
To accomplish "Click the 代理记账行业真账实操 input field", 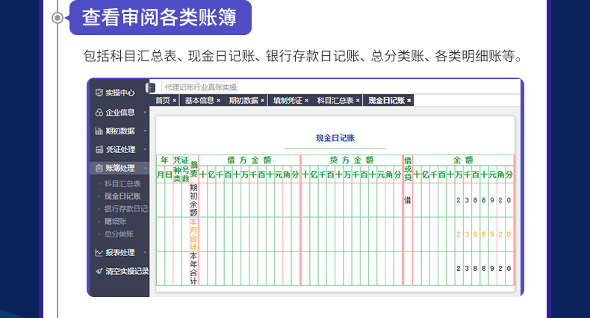I will coord(200,87).
